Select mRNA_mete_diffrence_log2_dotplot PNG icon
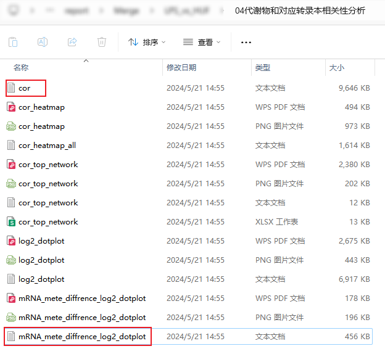The image size is (385, 354). (x=11, y=318)
